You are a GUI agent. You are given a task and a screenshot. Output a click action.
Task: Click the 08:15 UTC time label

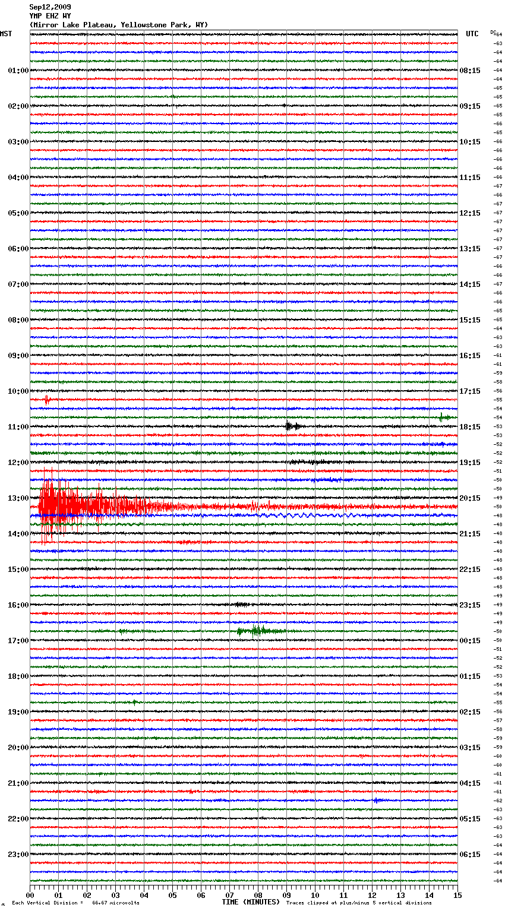tap(470, 71)
